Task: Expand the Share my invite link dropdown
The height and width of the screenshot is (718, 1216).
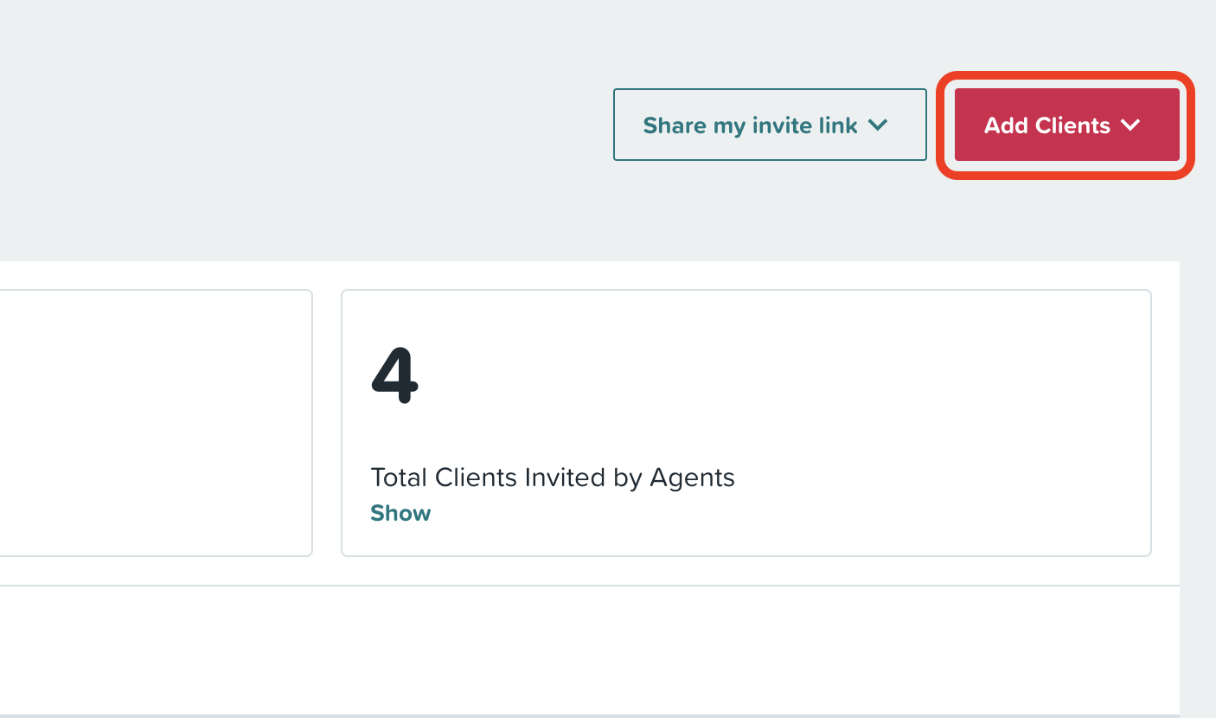Action: coord(770,125)
